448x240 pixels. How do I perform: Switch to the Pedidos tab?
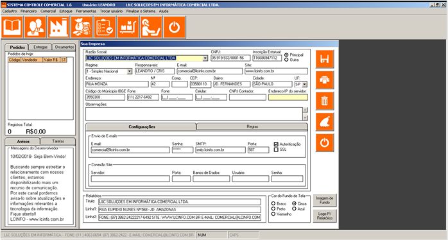tap(17, 47)
